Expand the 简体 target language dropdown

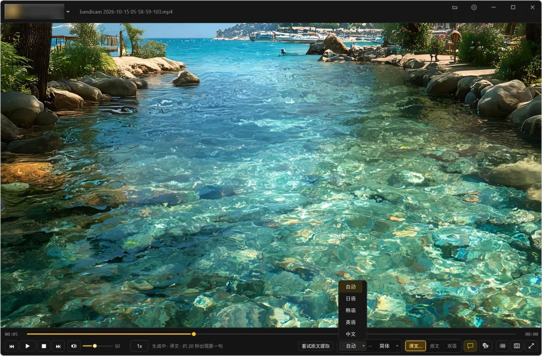387,346
